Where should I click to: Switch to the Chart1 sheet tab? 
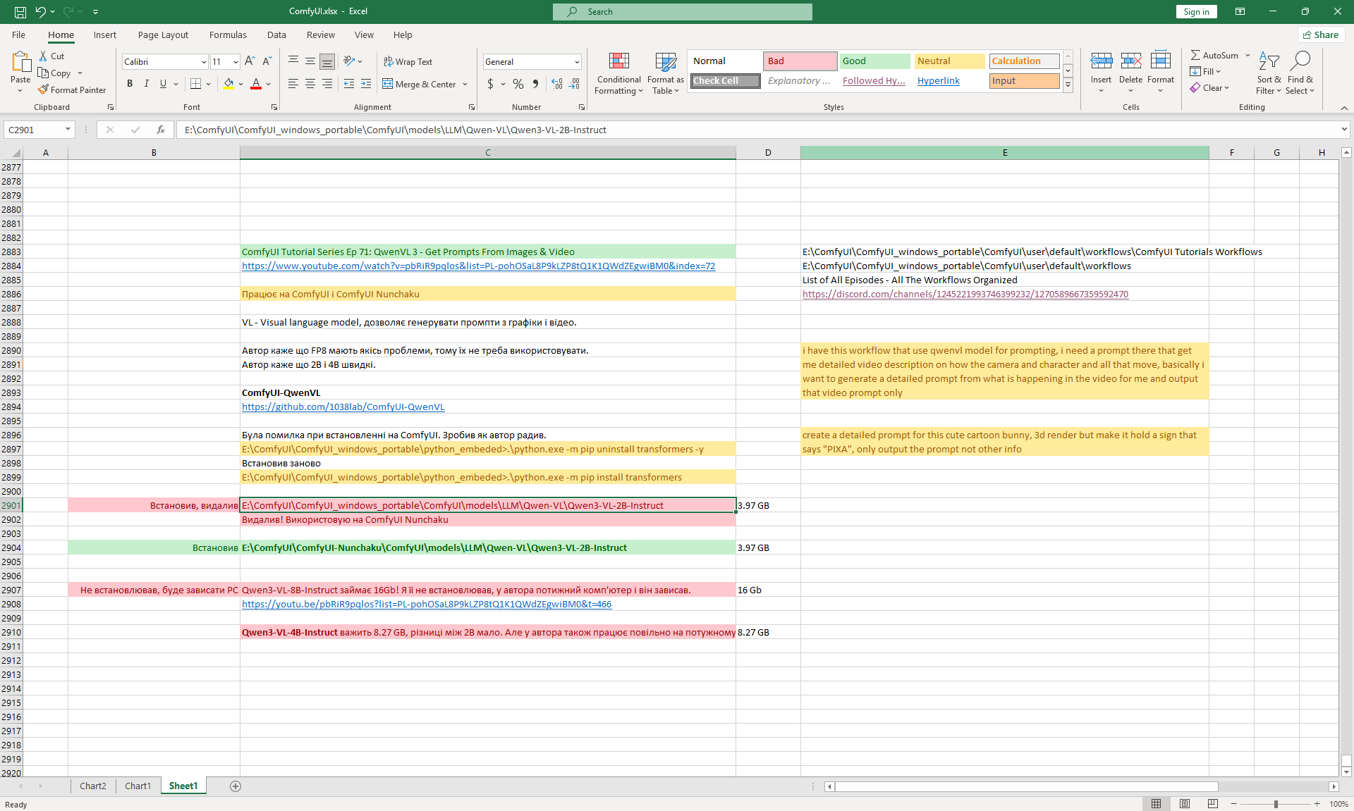pos(138,786)
